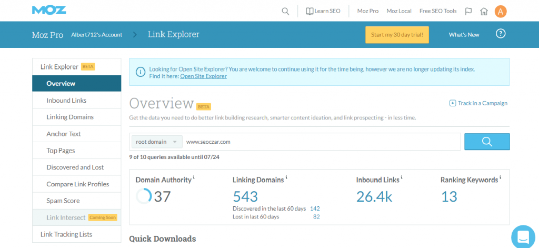Screen dimensions: 539x248
Task: Click Start my 30 day trial
Action: pos(397,35)
